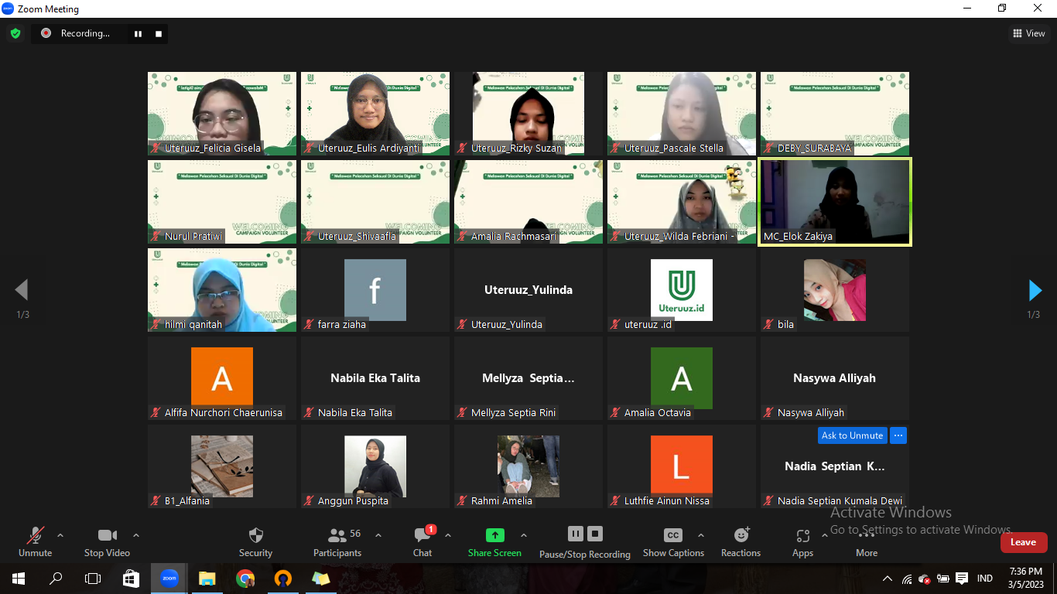This screenshot has width=1057, height=594.
Task: Select hilmi qanitah video tile
Action: coord(222,290)
